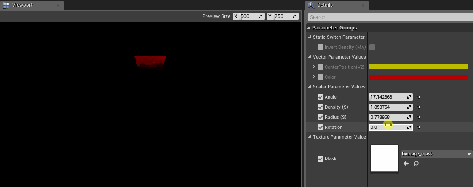The height and width of the screenshot is (187, 473).
Task: Click the Mask texture thumbnail
Action: coord(385,159)
